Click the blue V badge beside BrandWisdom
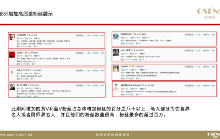This screenshot has width=220, height=139. (143, 85)
